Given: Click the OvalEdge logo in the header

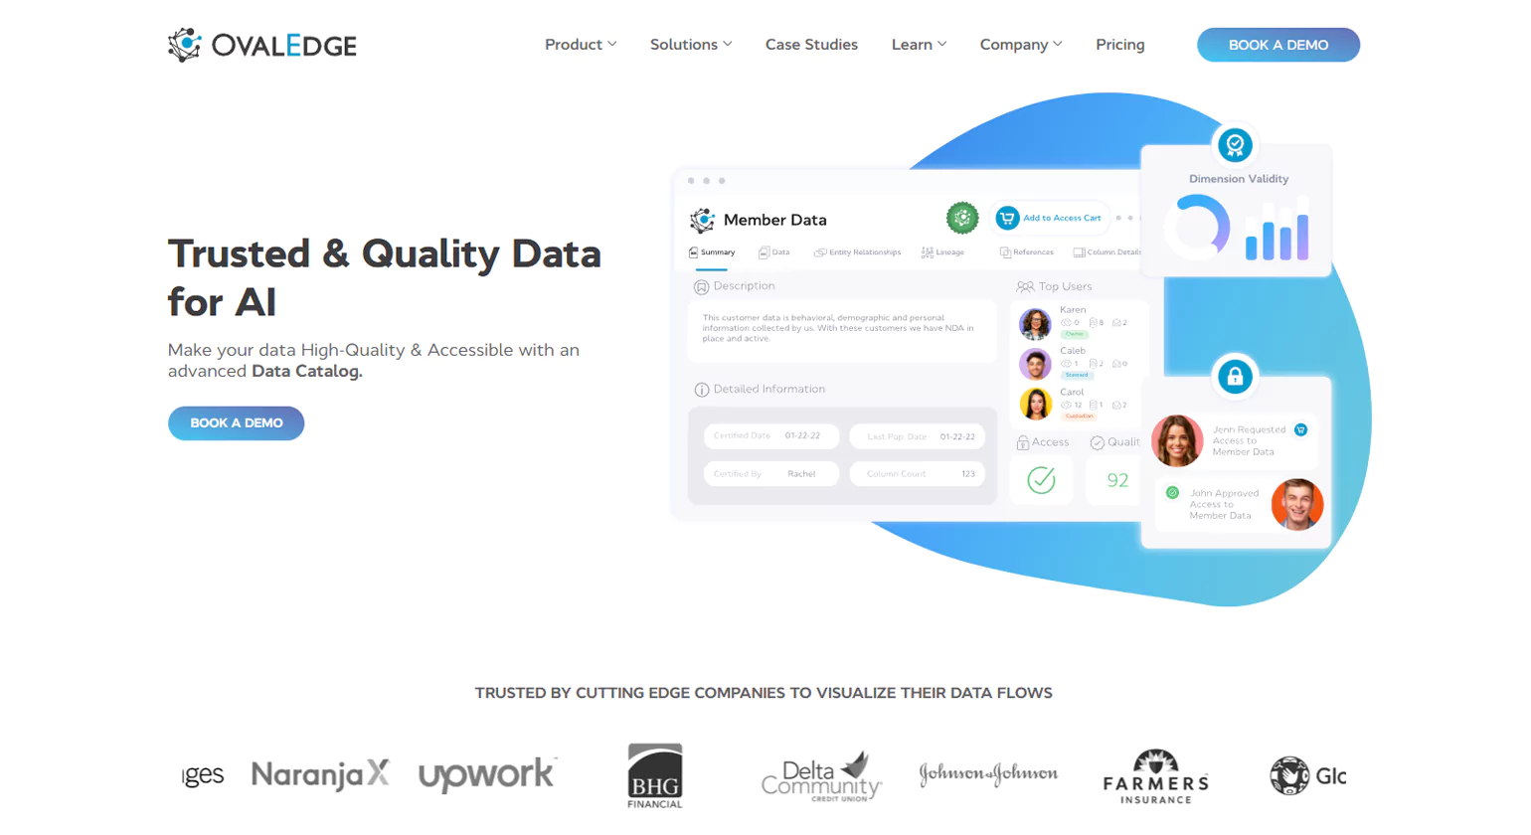Looking at the screenshot, I should pos(262,45).
